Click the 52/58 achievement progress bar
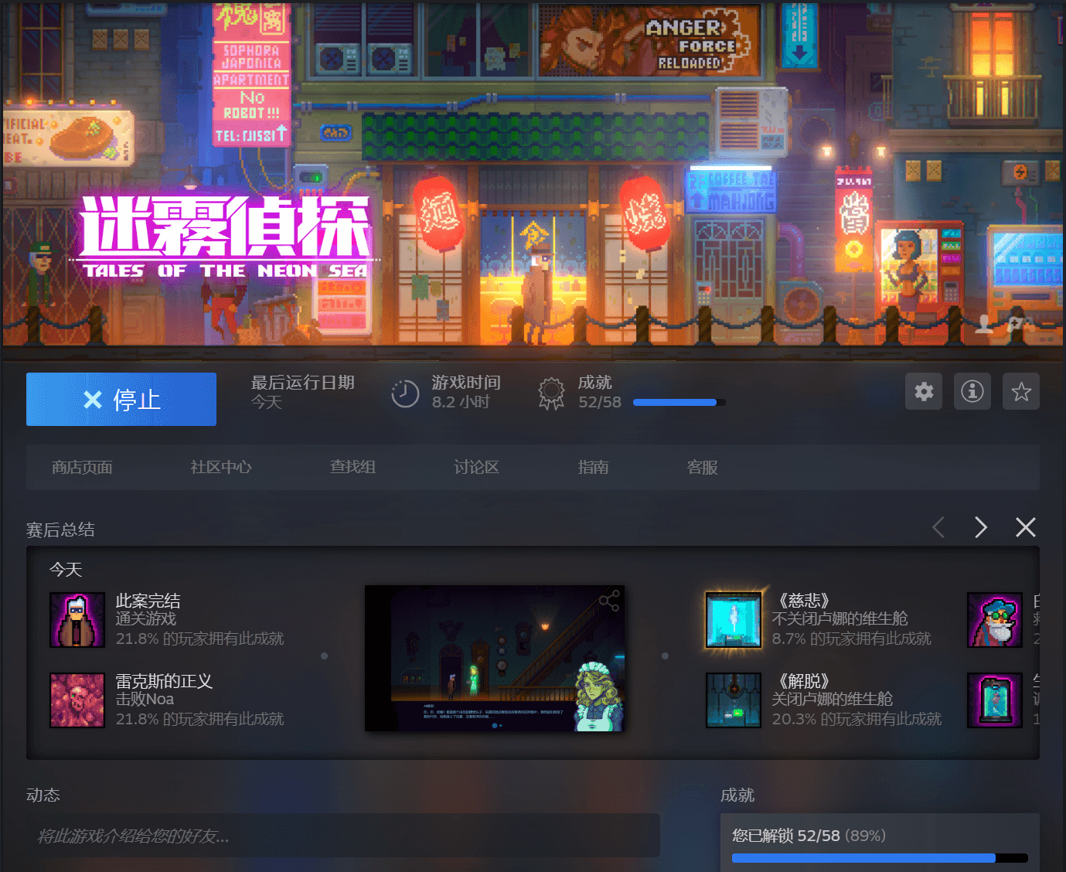The image size is (1066, 872). [x=679, y=402]
